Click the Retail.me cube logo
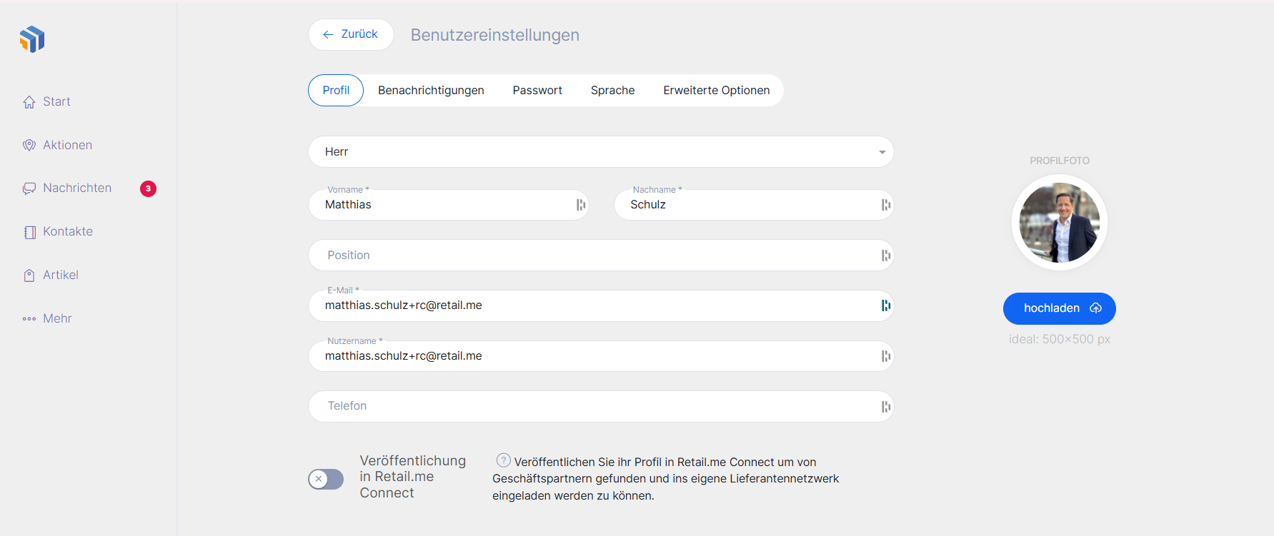The width and height of the screenshot is (1274, 536). tap(32, 39)
